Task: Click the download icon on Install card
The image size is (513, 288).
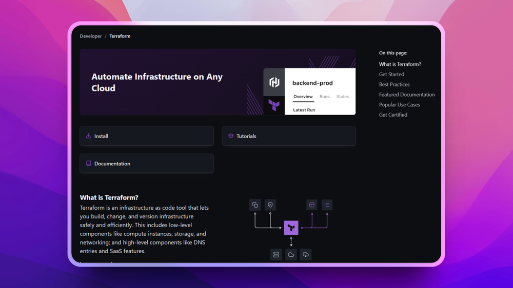Action: (88, 136)
